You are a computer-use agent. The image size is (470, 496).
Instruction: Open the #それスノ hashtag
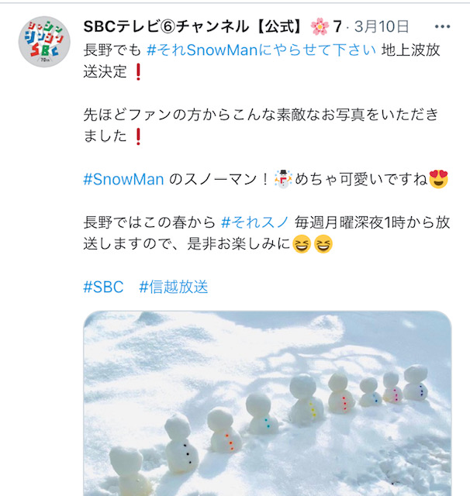[x=255, y=222]
